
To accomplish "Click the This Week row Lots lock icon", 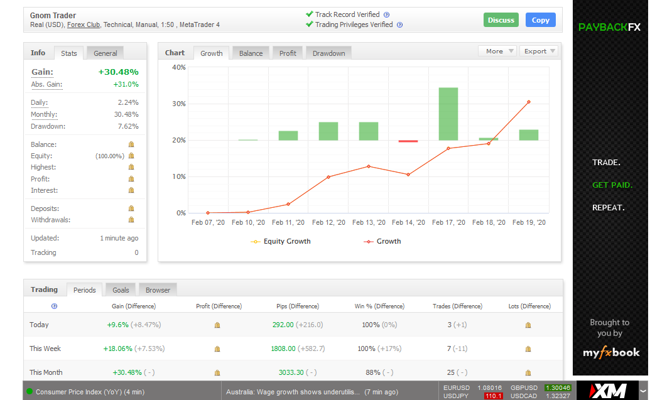I will click(x=528, y=349).
